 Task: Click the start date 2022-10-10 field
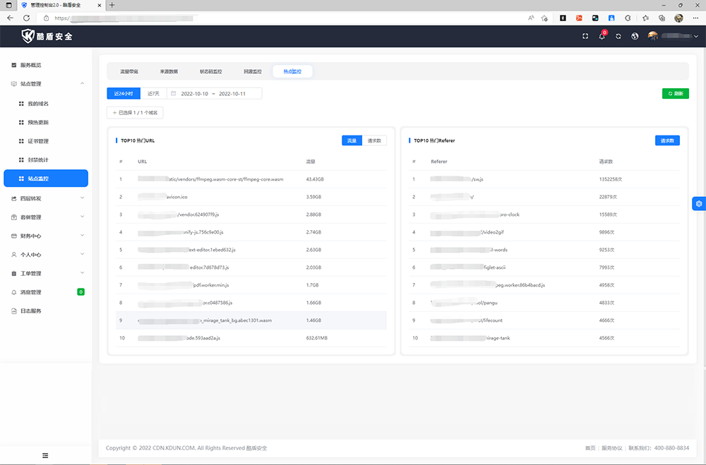(195, 94)
